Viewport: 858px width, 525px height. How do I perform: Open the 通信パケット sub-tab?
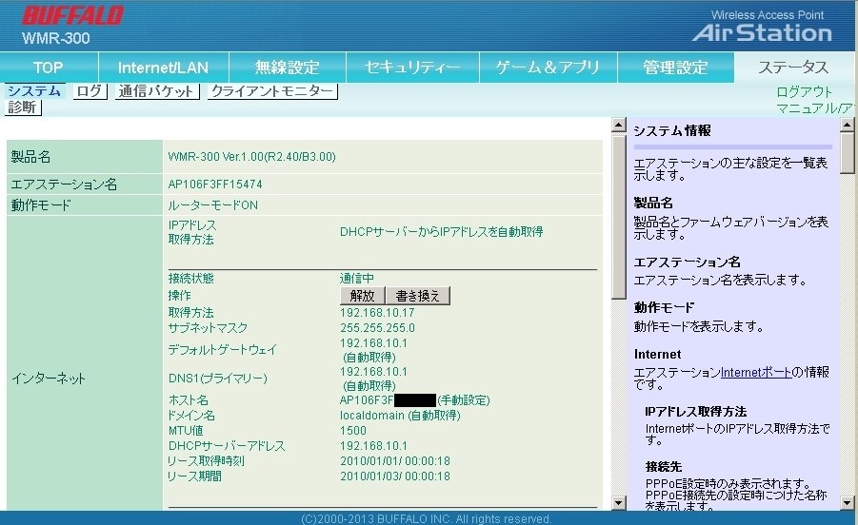156,91
